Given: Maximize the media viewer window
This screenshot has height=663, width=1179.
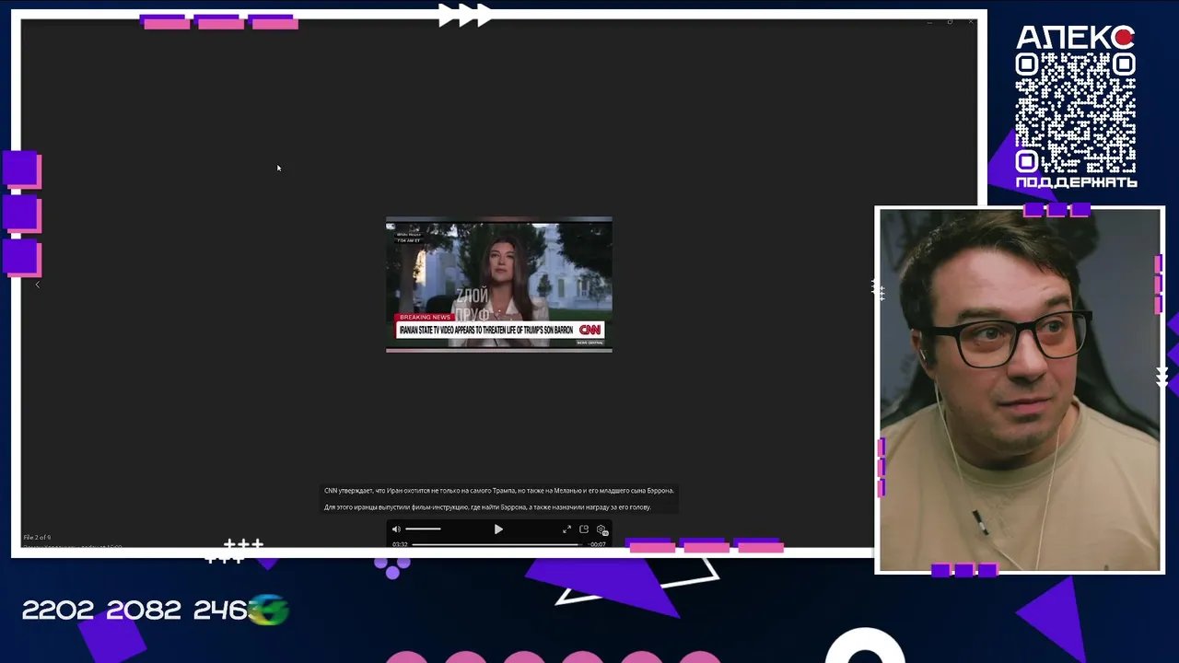Looking at the screenshot, I should coord(950,21).
